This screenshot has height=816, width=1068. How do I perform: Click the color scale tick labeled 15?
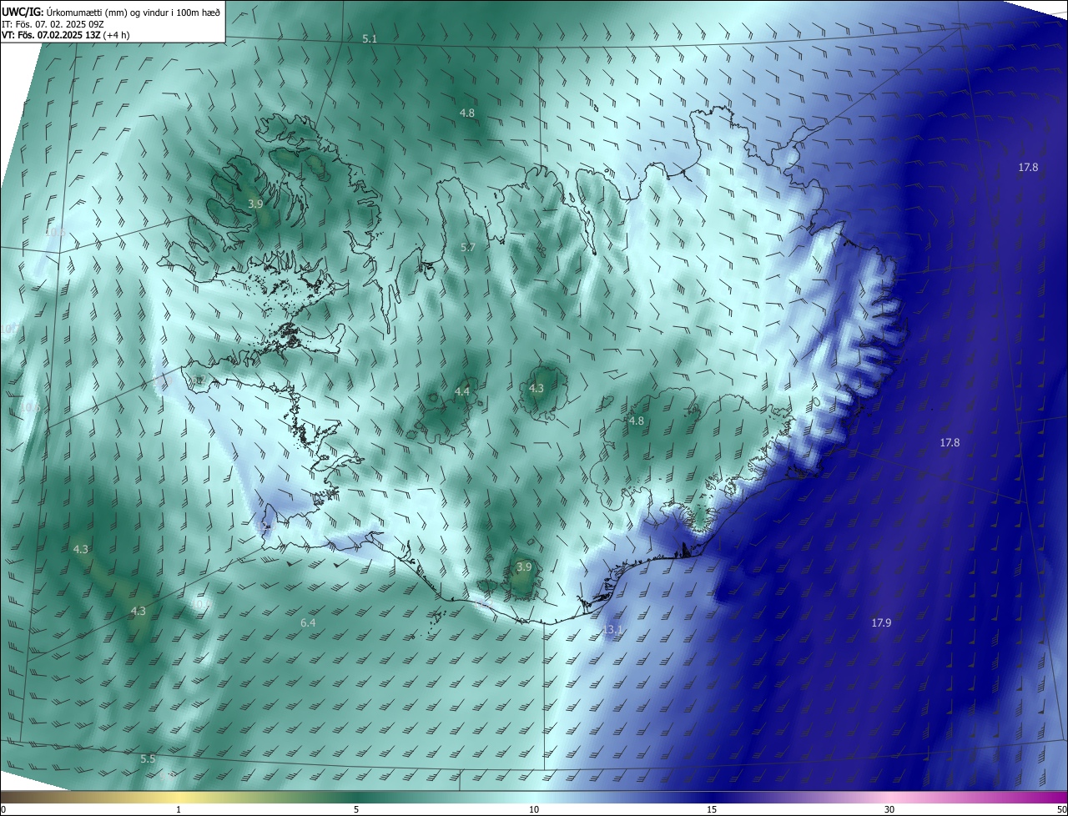[x=712, y=809]
